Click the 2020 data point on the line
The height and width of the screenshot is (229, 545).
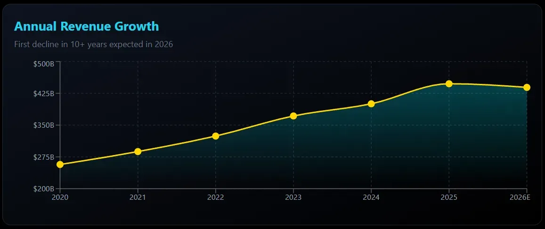pyautogui.click(x=60, y=164)
